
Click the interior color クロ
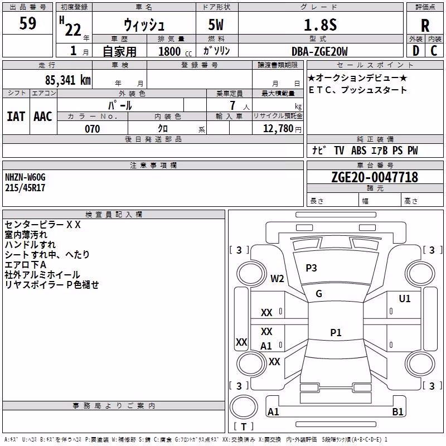coord(163,129)
